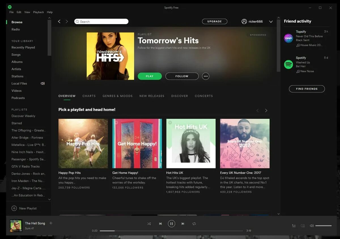The height and width of the screenshot is (239, 340).
Task: Add The Hell Song to library
Action: tap(51, 223)
